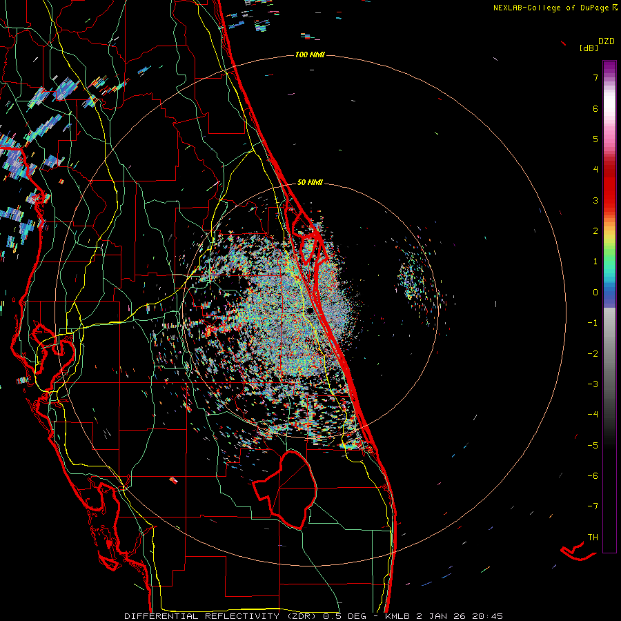Click the 3 dB value on the color scale
The height and width of the screenshot is (621, 621).
[595, 200]
